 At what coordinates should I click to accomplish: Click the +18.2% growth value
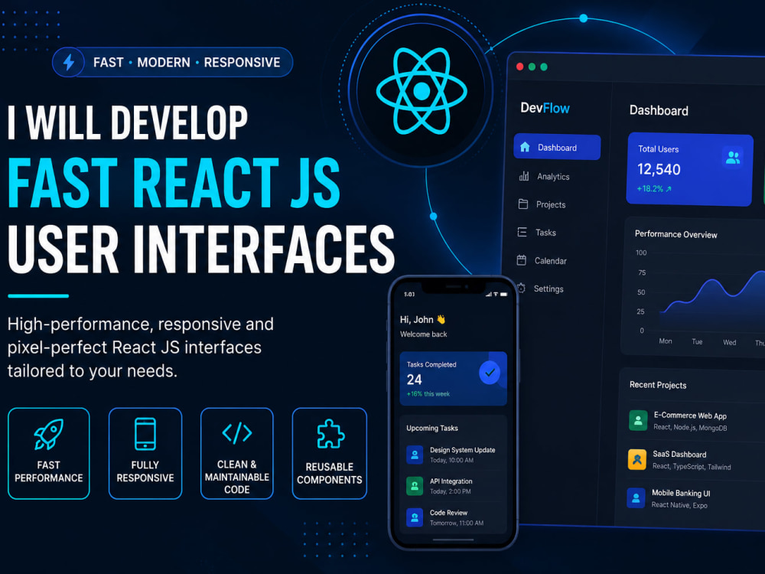tap(654, 188)
